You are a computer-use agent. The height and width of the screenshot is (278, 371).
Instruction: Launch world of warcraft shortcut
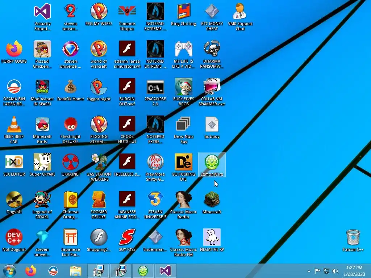[99, 54]
